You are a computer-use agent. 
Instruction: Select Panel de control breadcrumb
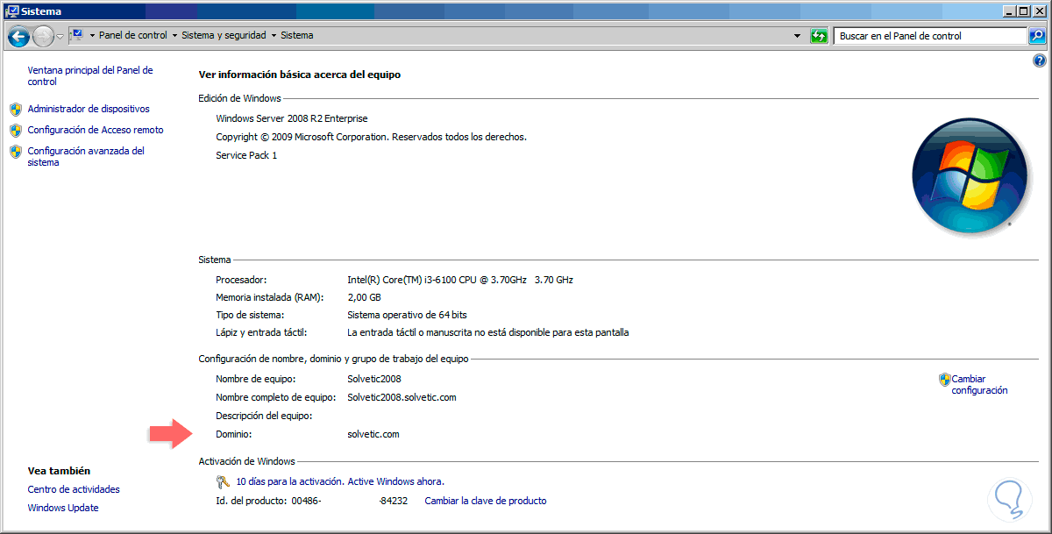point(133,36)
